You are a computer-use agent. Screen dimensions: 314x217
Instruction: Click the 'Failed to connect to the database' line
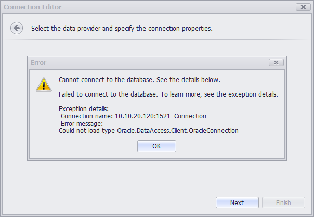pos(168,94)
